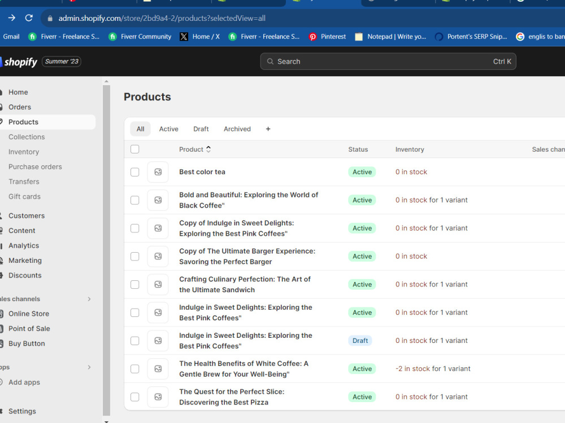This screenshot has height=423, width=565.
Task: Click image placeholder for White Coffee product
Action: pyautogui.click(x=158, y=369)
